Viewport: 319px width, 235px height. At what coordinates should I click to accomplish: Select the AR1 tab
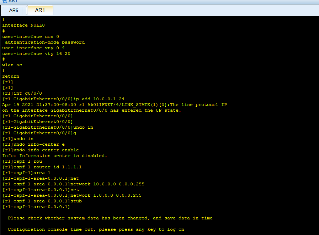point(40,10)
